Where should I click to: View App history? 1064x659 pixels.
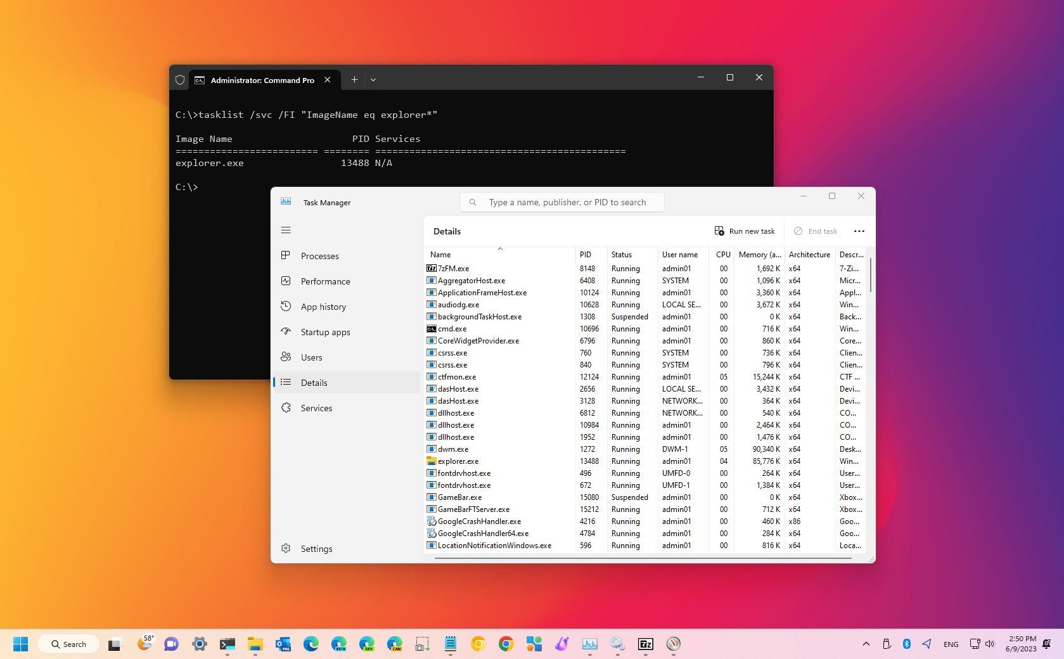323,306
